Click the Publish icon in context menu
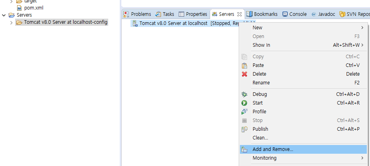The height and width of the screenshot is (166, 370). (x=245, y=129)
